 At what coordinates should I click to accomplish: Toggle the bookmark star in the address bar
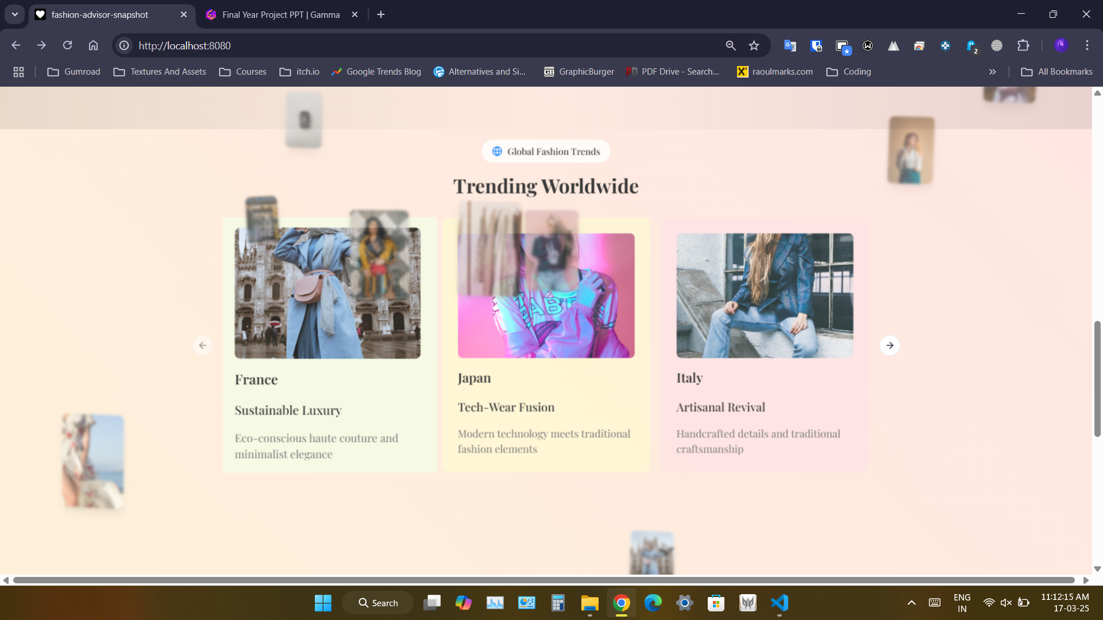pos(754,45)
